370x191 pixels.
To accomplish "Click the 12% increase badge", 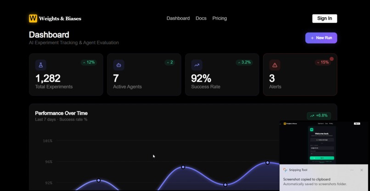I will coord(89,62).
